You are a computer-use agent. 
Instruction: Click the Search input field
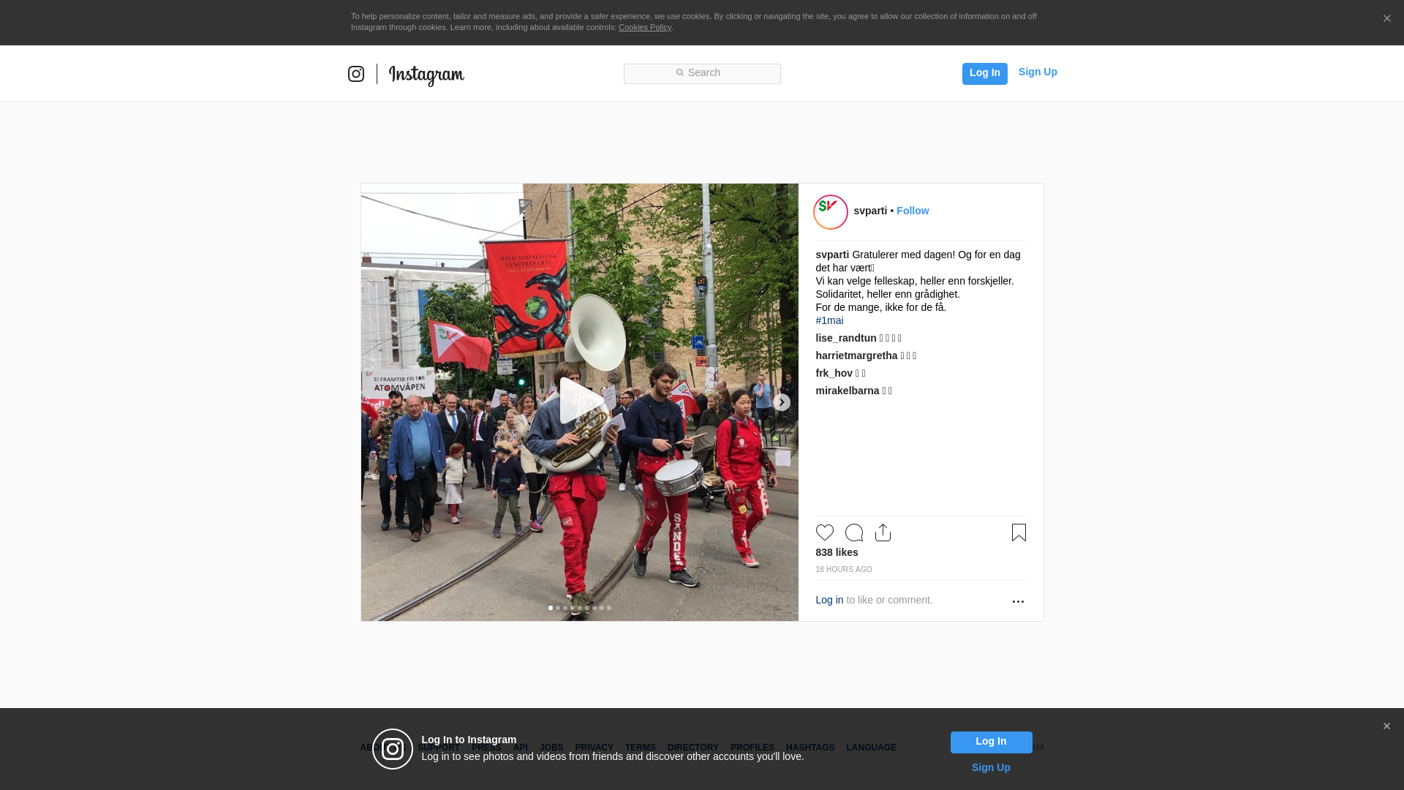coord(702,73)
